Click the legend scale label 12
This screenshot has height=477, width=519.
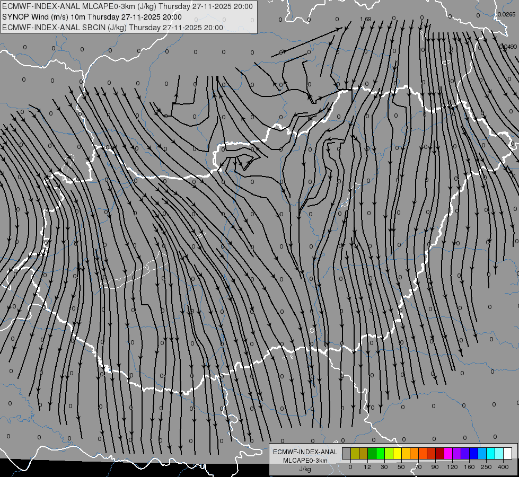click(x=367, y=467)
